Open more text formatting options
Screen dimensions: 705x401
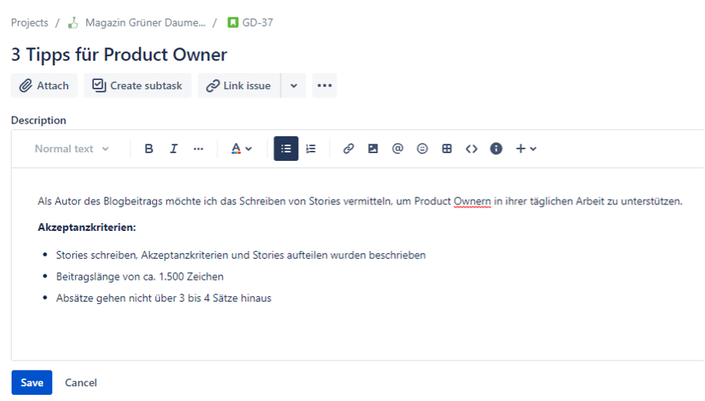click(199, 148)
